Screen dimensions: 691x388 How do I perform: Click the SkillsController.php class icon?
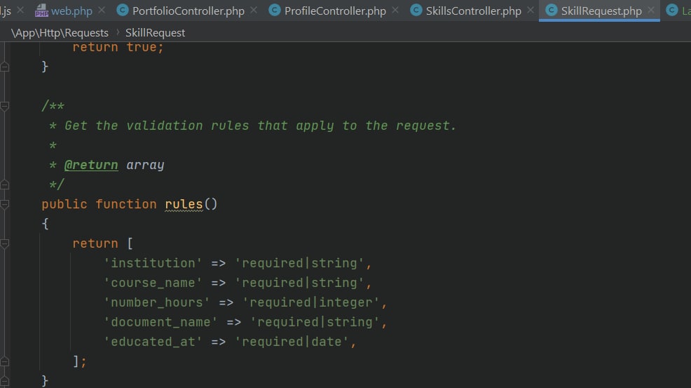[x=416, y=10]
